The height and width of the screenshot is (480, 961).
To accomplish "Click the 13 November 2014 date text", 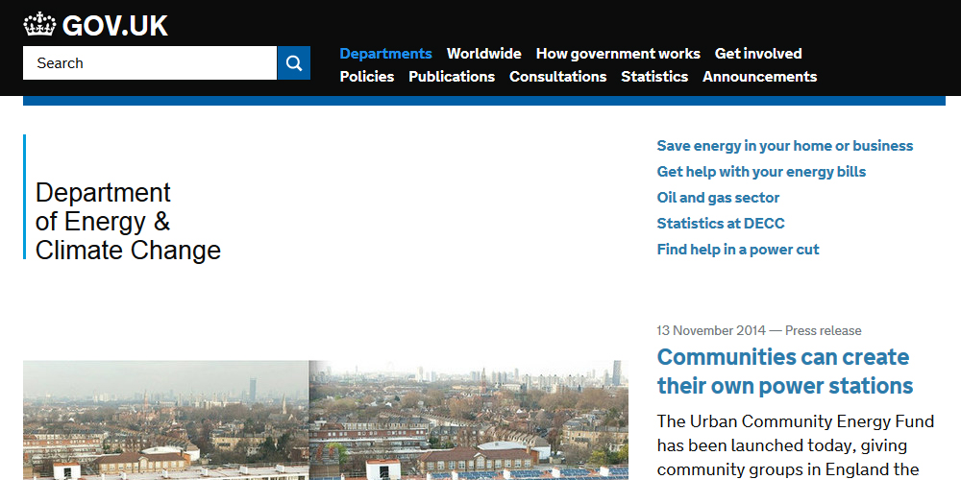I will [711, 331].
